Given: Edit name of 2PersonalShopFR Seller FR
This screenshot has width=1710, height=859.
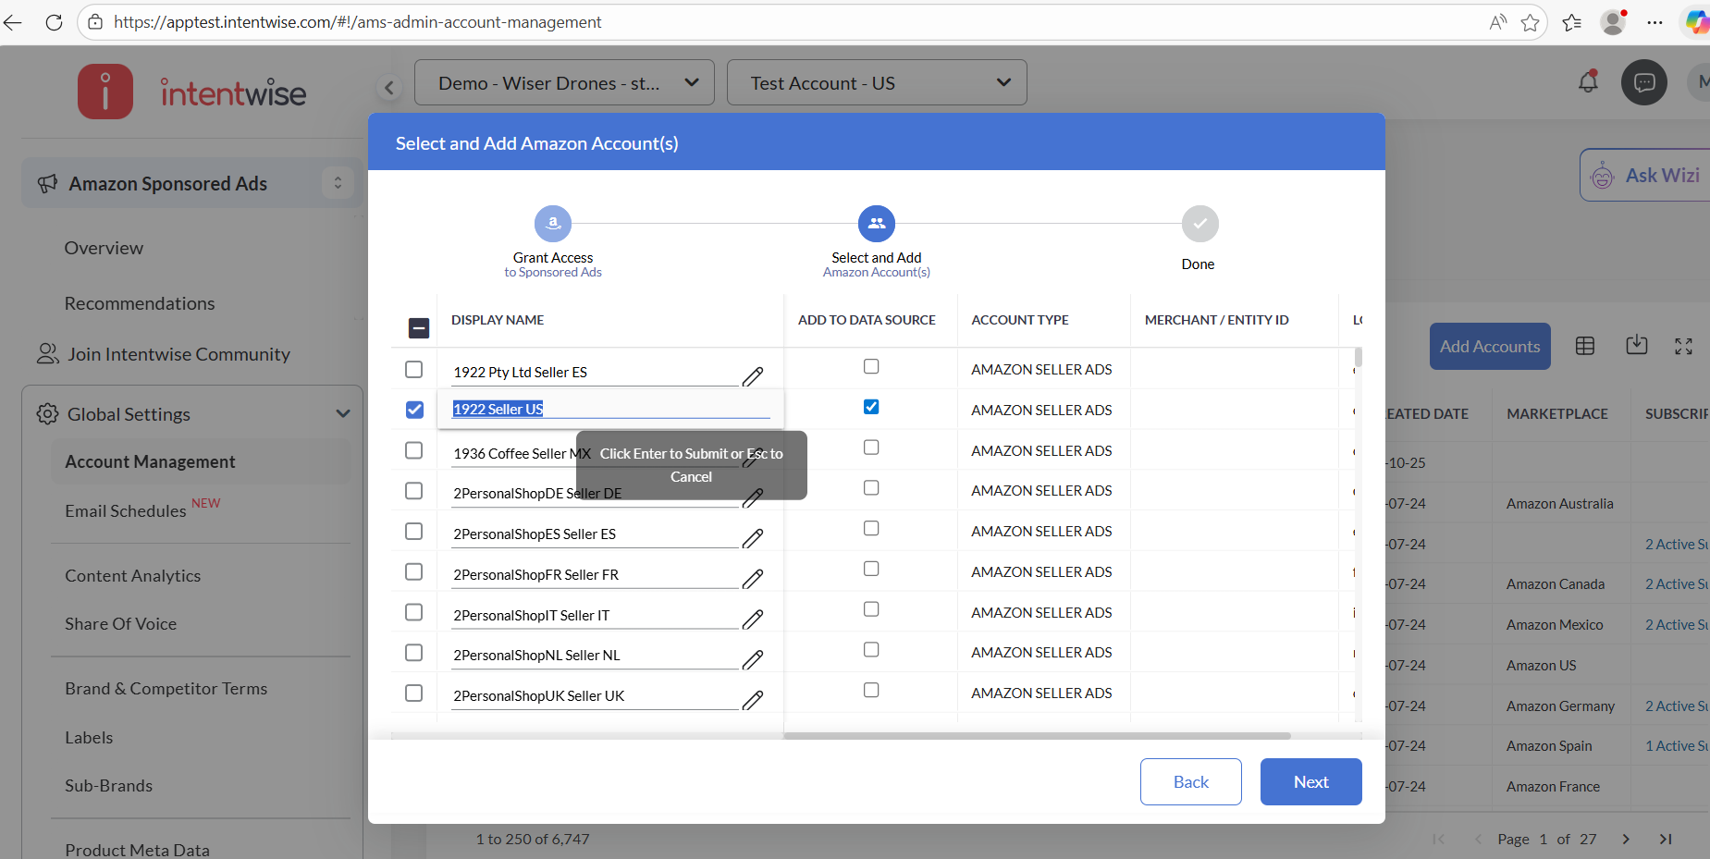Looking at the screenshot, I should (753, 579).
